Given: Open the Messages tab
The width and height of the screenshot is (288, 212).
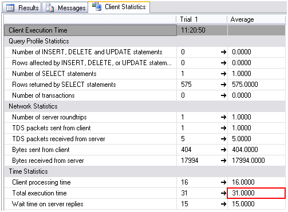Looking at the screenshot, I should [x=65, y=7].
